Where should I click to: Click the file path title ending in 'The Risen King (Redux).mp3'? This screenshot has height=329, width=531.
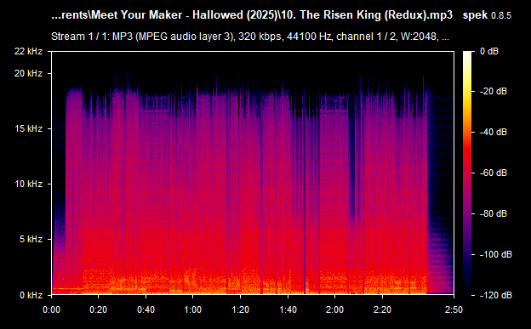(x=252, y=15)
